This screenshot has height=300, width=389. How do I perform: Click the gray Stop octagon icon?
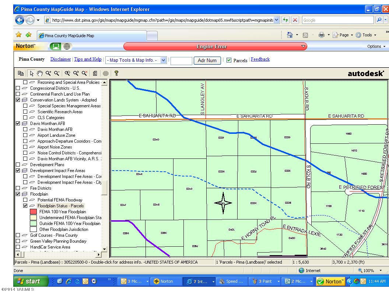106,74
